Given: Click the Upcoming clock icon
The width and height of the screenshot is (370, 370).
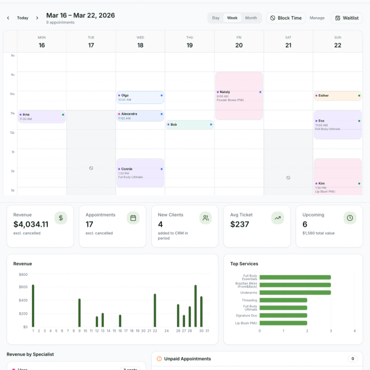Looking at the screenshot, I should coord(350,218).
